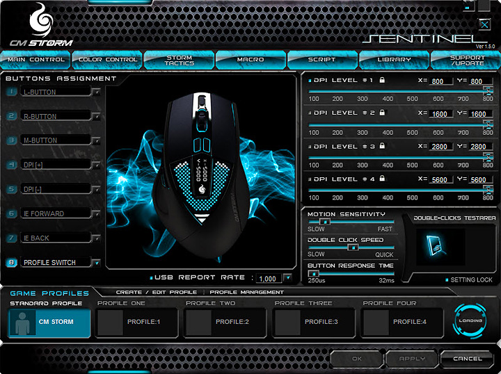The image size is (501, 374).
Task: Toggle DPI Level 1 lock icon
Action: [x=382, y=80]
